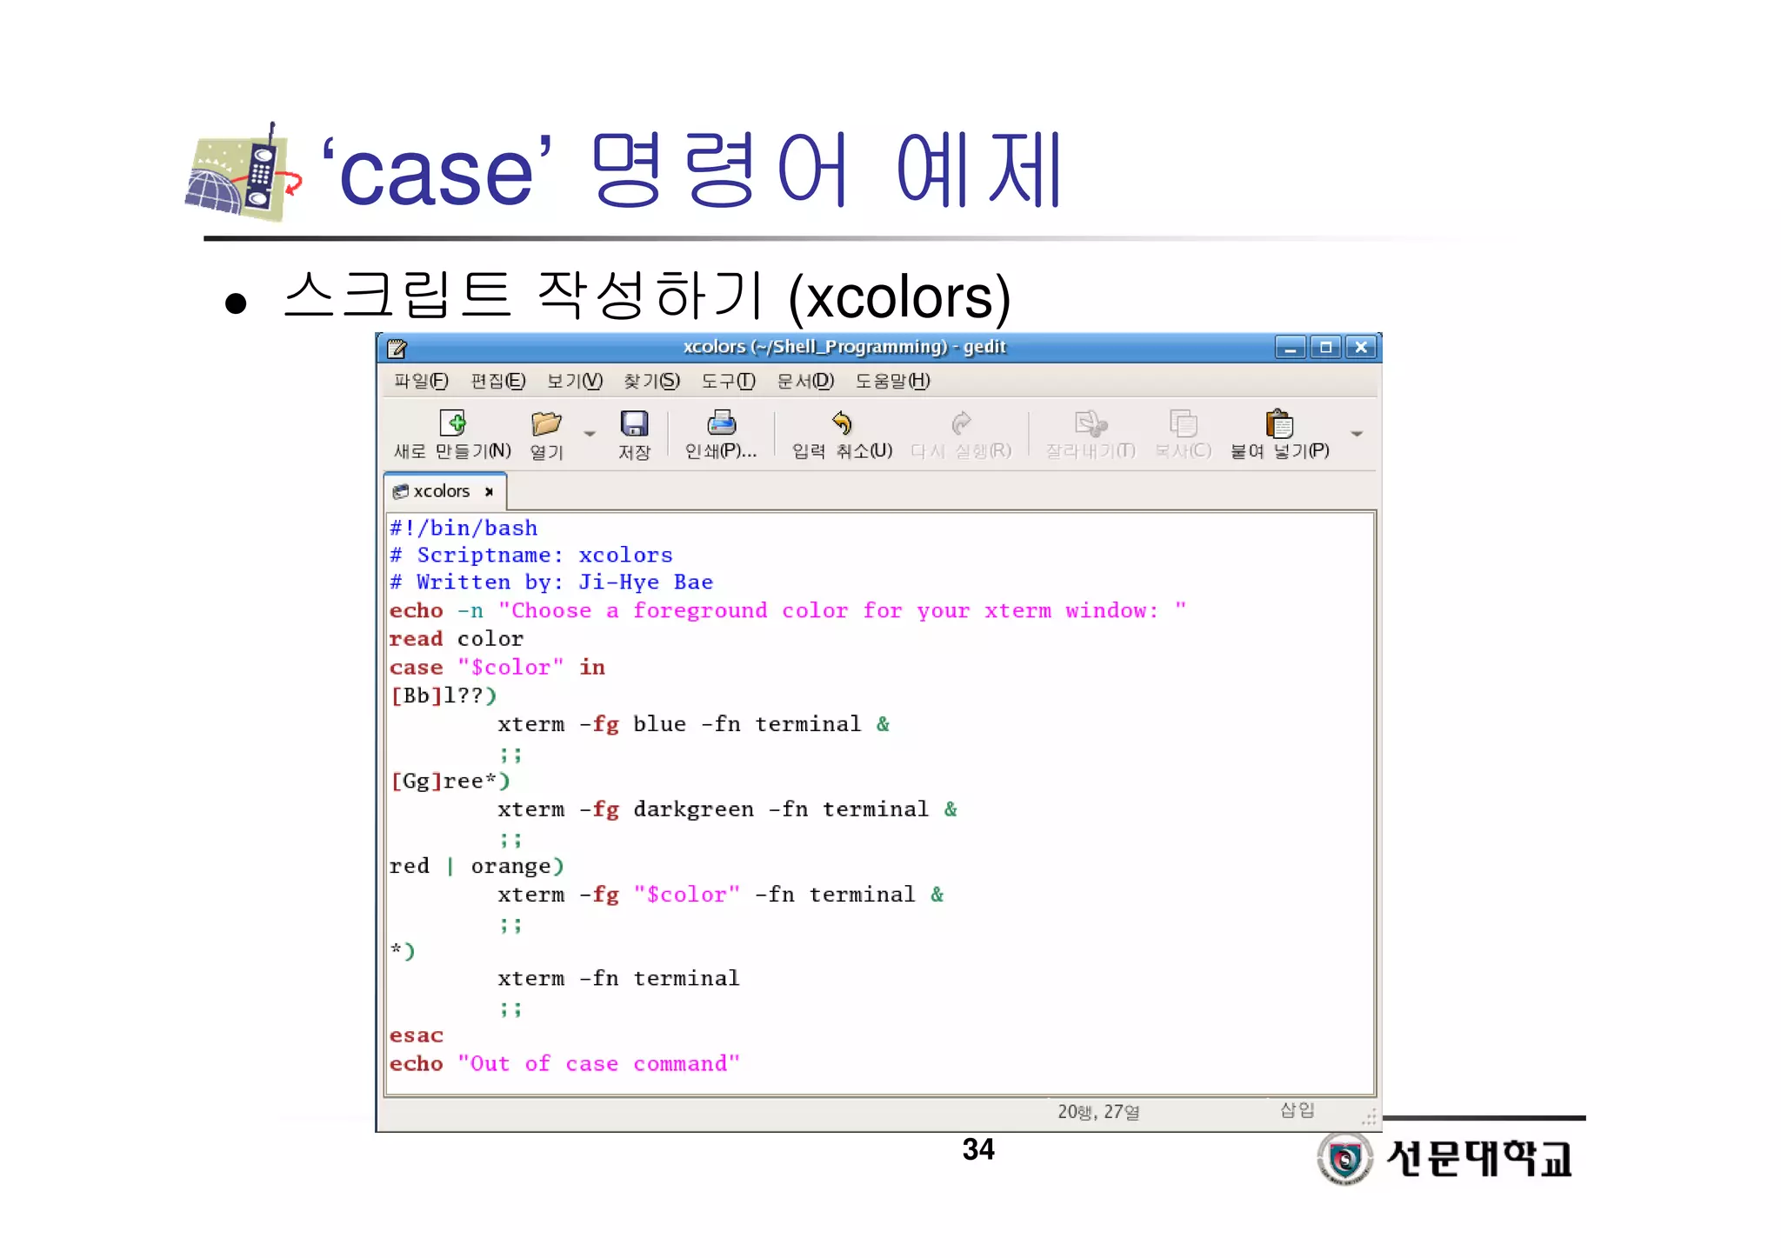Close the gedit window

(1361, 348)
